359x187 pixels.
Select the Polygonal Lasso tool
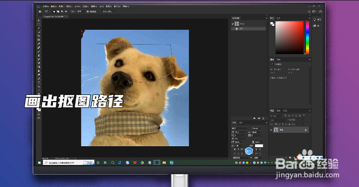point(38,28)
